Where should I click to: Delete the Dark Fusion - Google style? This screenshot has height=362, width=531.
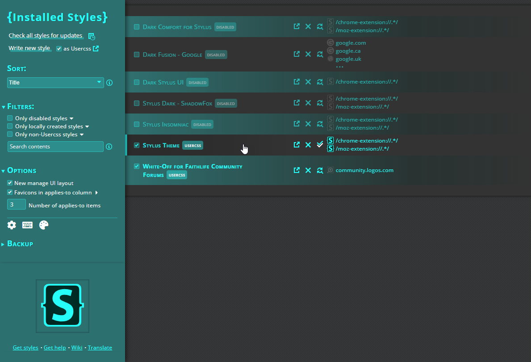(x=308, y=54)
